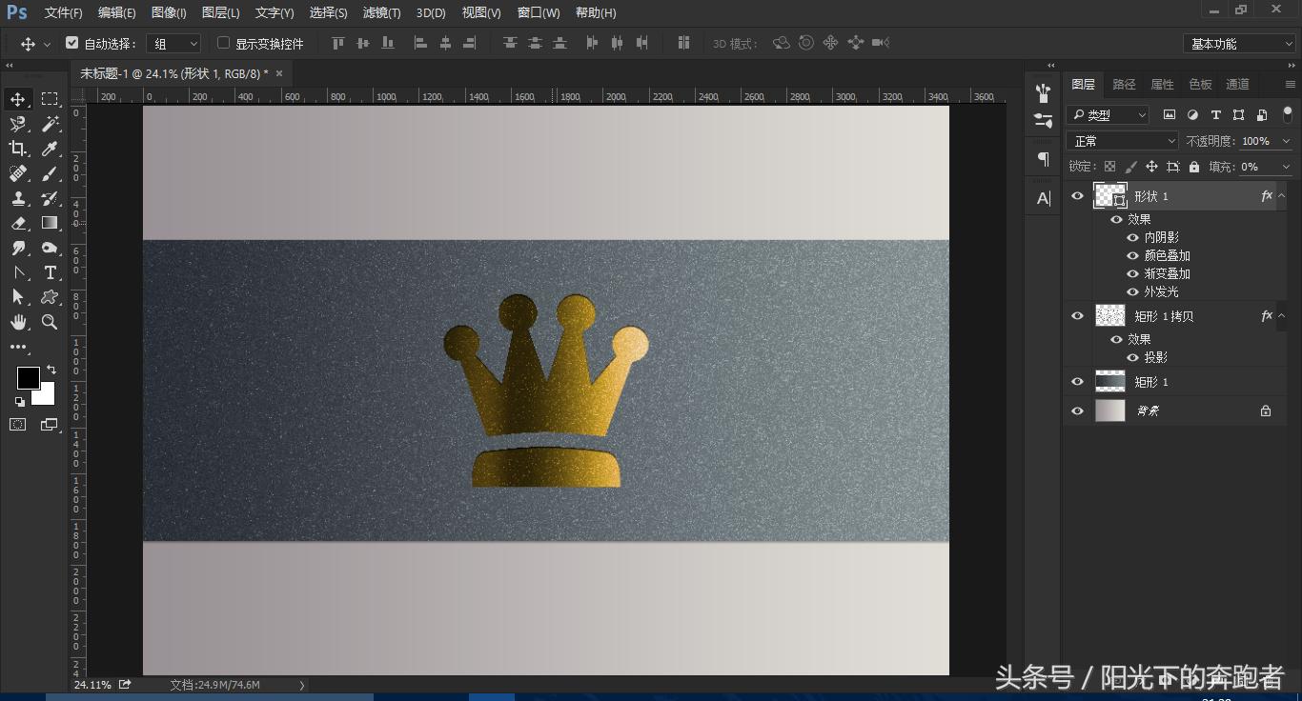Select the Quick Selection tool
This screenshot has height=701, width=1302.
click(x=18, y=124)
